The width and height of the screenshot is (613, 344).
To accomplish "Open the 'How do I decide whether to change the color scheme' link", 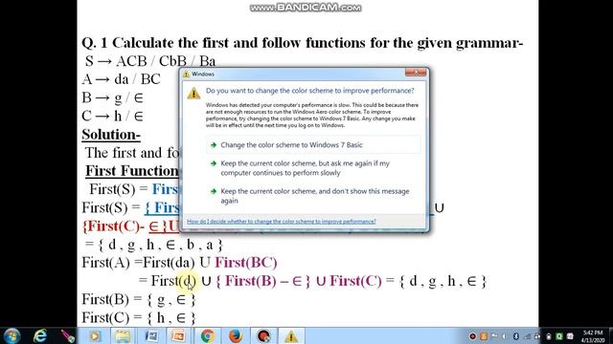I will (x=281, y=222).
